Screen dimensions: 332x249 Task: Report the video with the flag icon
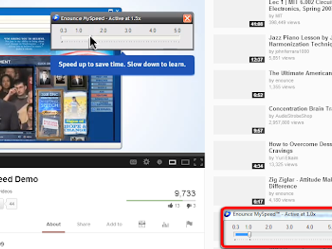[189, 224]
